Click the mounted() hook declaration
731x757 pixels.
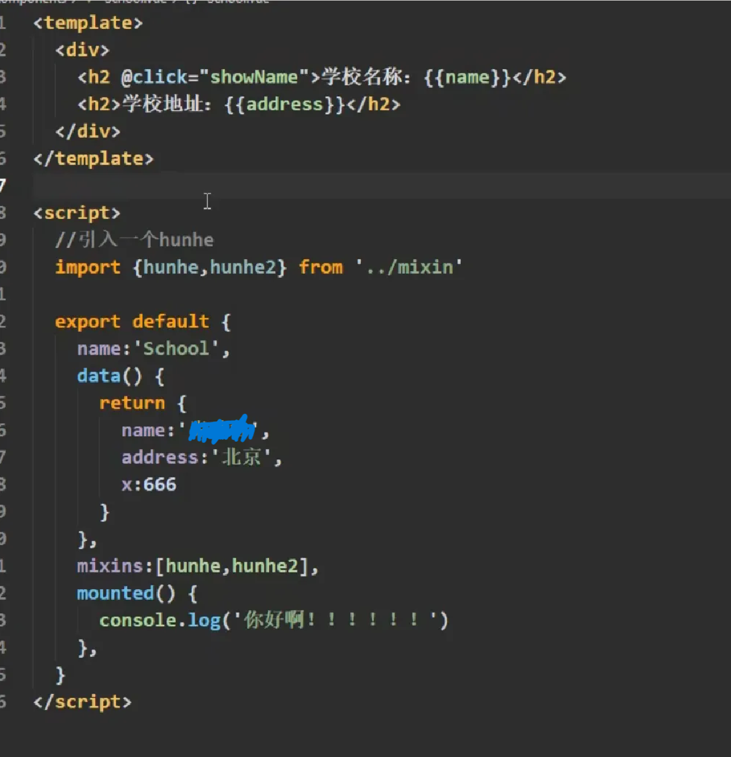pos(137,593)
